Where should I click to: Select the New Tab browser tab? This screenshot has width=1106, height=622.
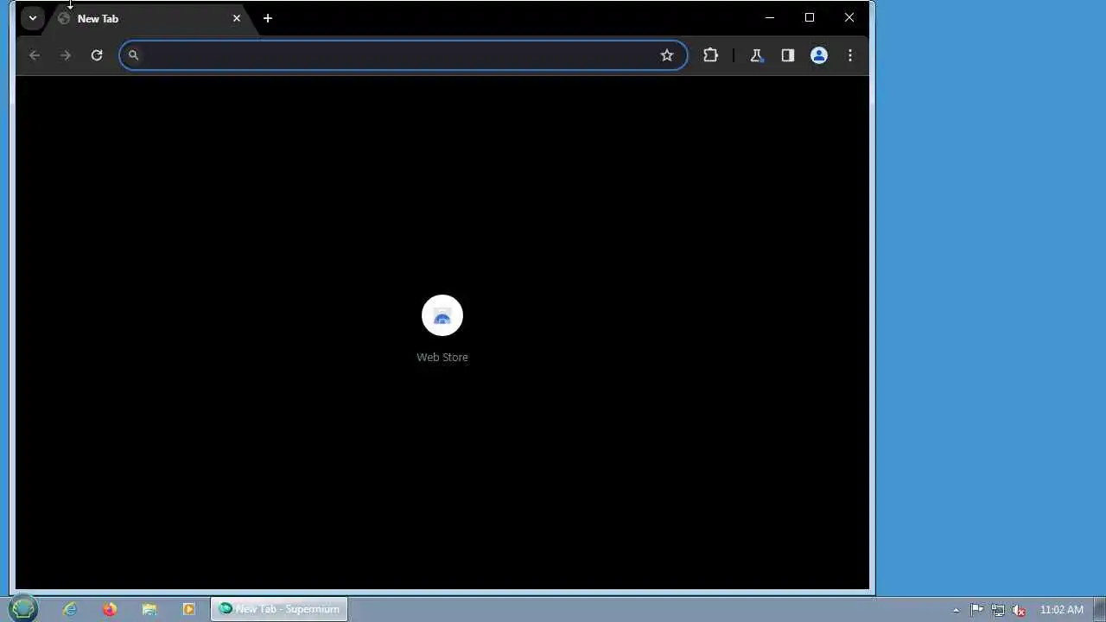[149, 18]
